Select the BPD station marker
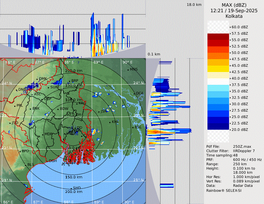Image resolution: width=264 pixels, height=204 pixels. pos(20,151)
